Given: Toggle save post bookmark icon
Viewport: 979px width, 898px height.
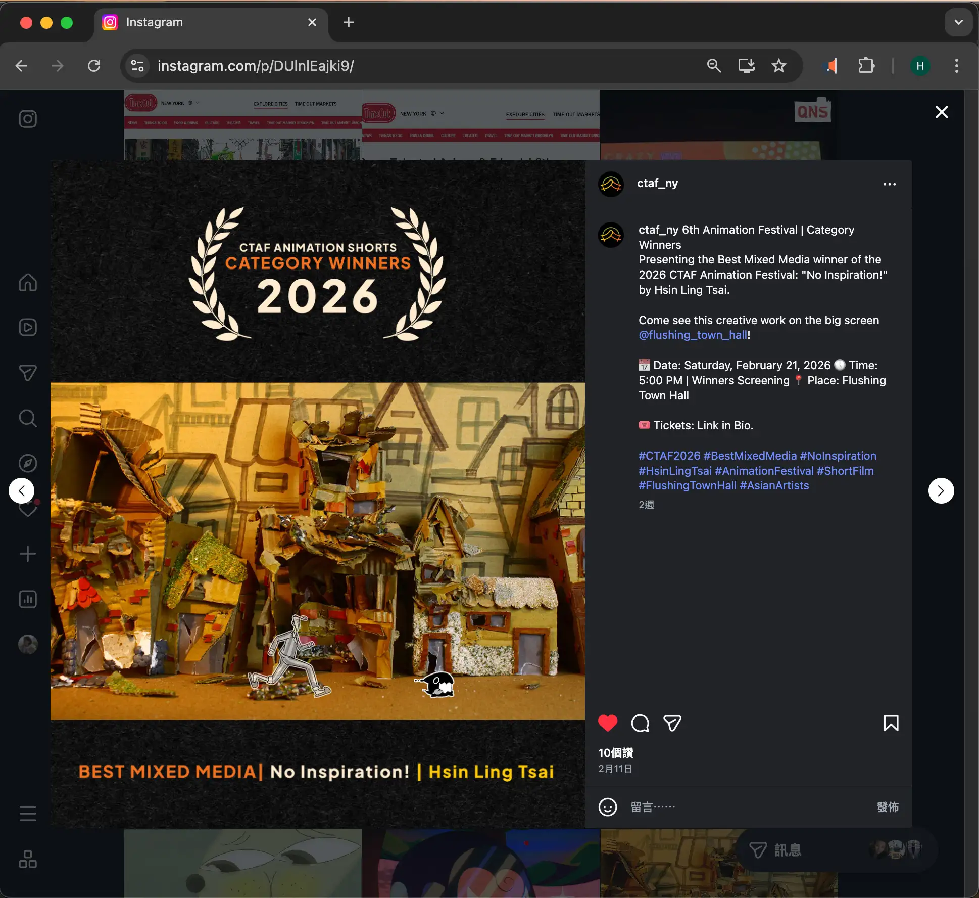Looking at the screenshot, I should tap(891, 723).
